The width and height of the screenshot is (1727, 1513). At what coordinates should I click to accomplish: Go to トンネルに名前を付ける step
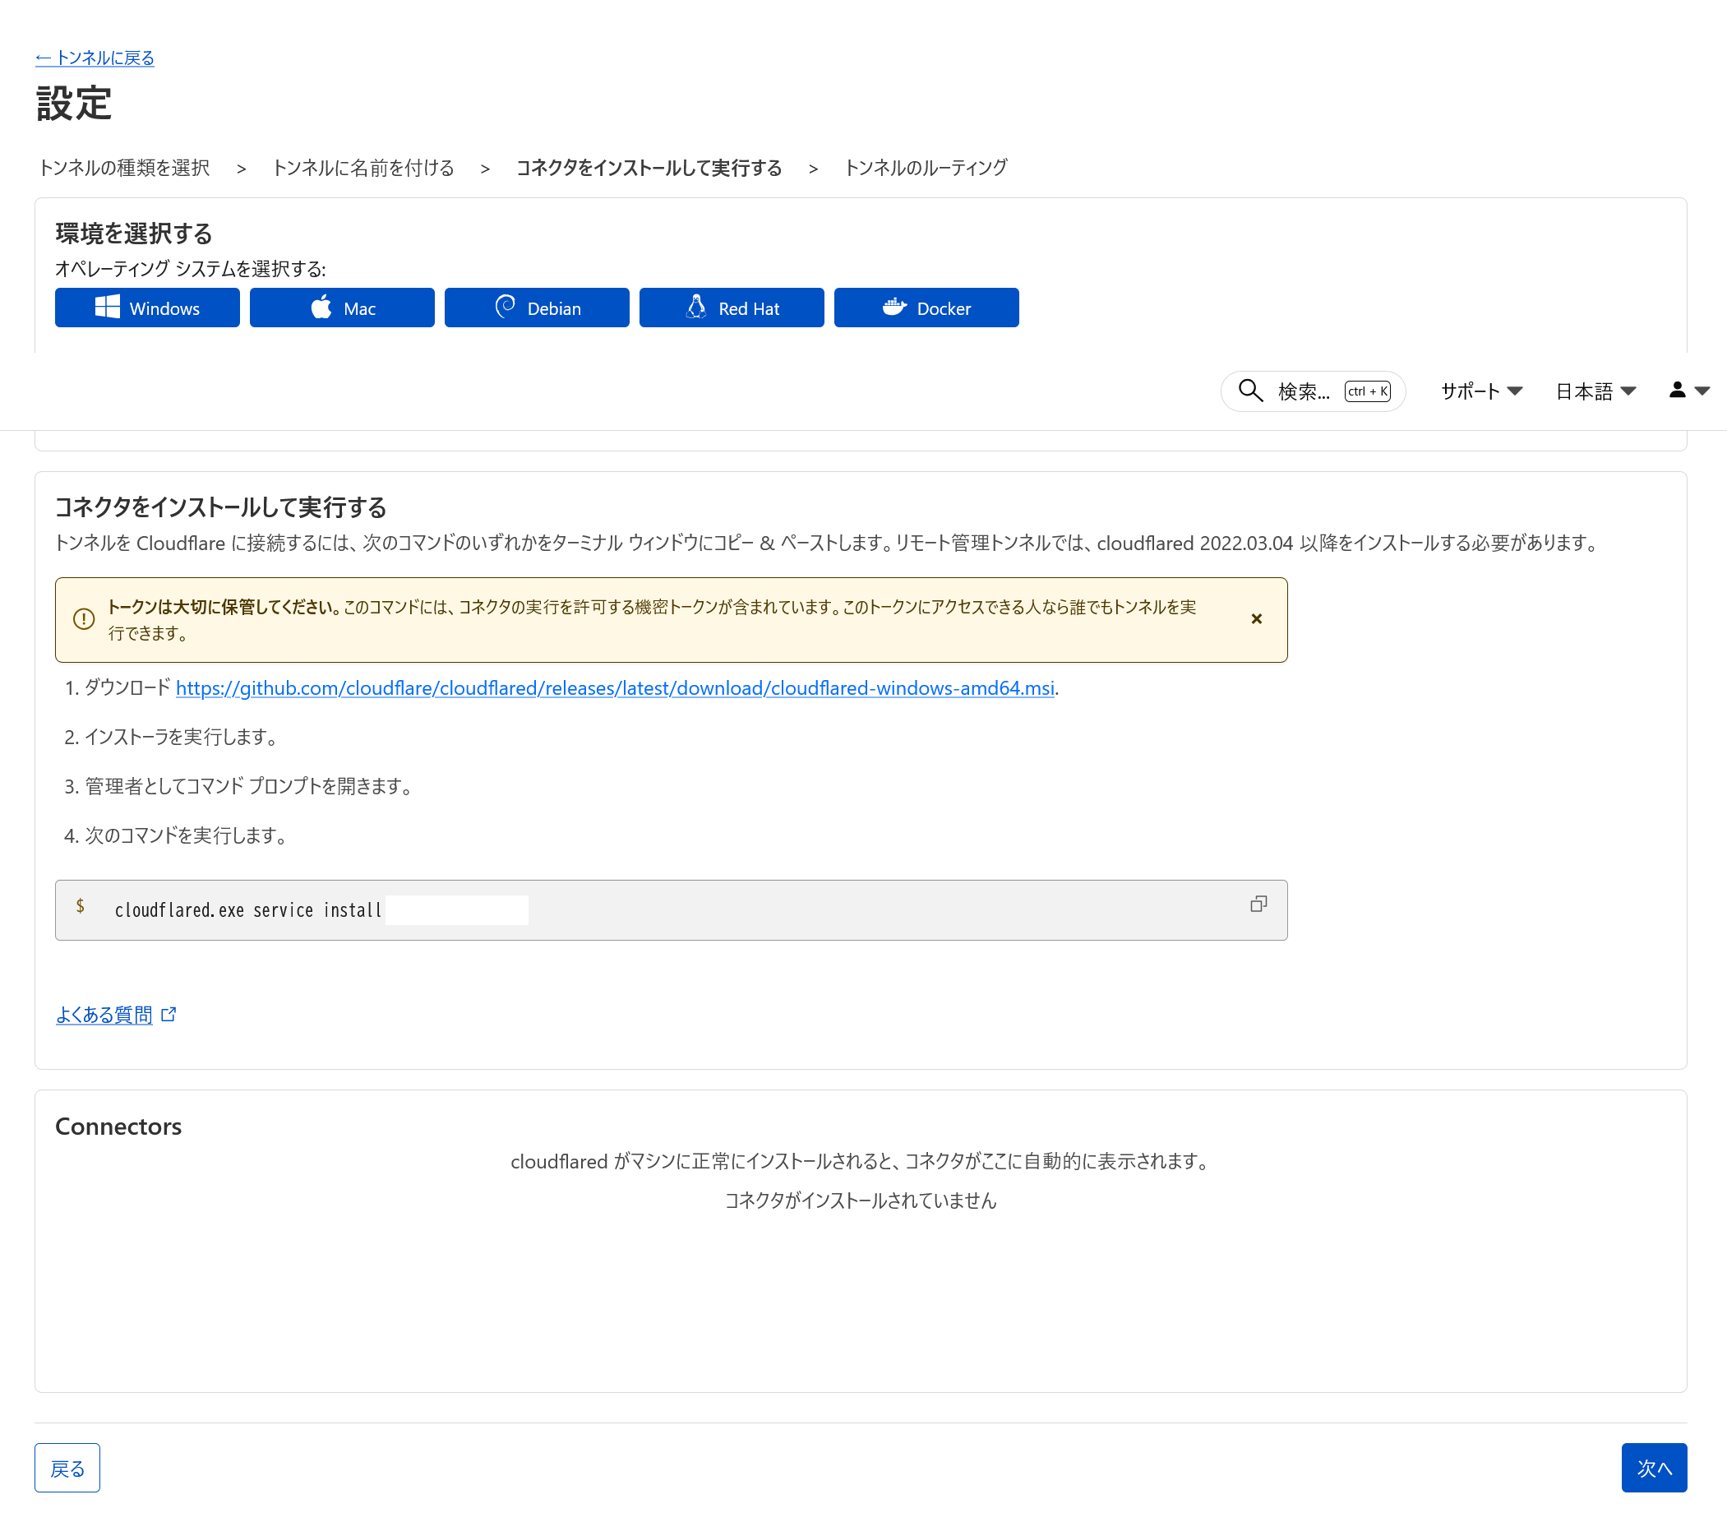pyautogui.click(x=363, y=168)
